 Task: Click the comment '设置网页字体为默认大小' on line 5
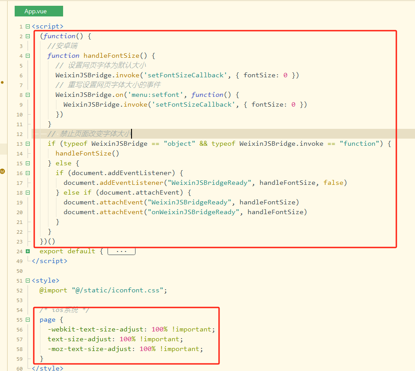click(x=107, y=65)
